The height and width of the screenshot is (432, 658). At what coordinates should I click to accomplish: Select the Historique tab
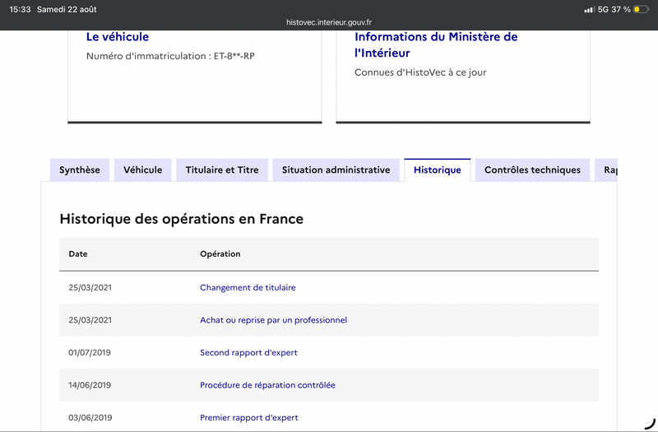point(438,170)
